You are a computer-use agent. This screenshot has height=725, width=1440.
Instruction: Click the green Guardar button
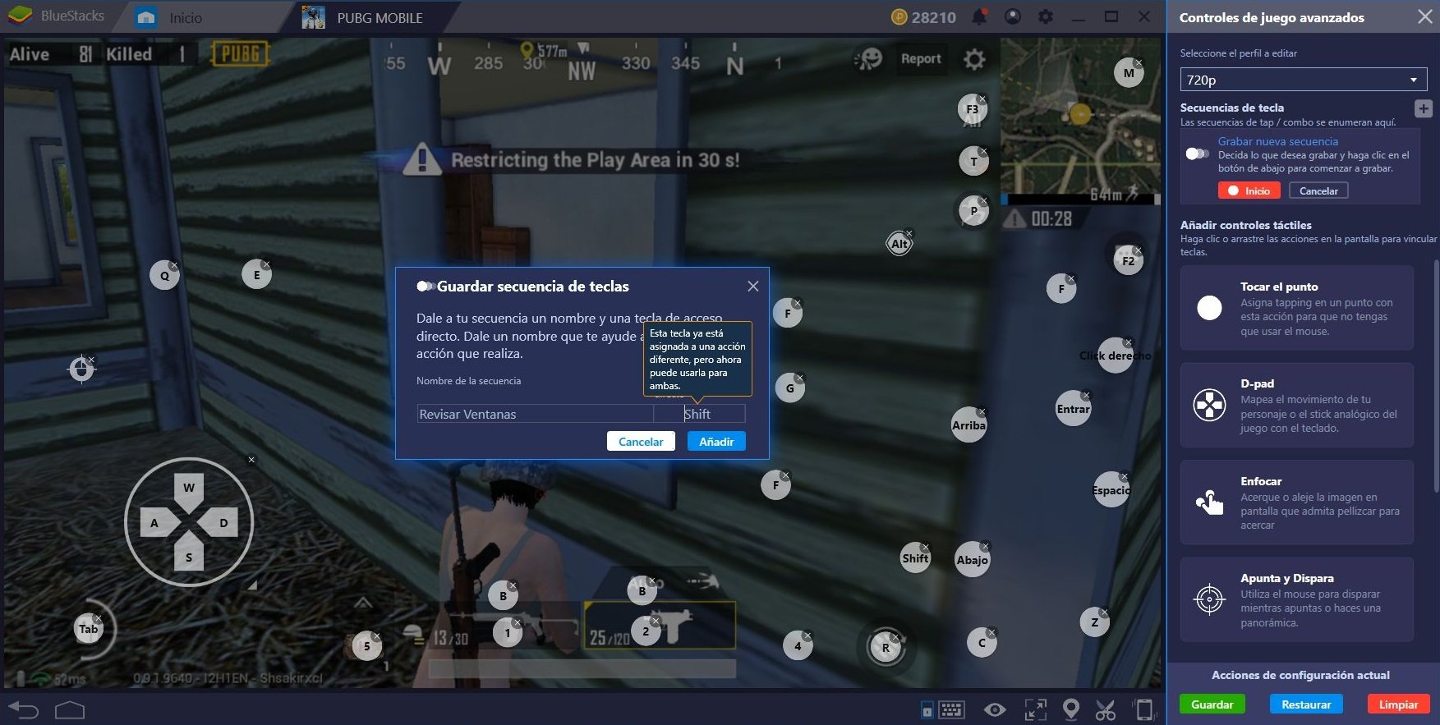click(x=1212, y=704)
